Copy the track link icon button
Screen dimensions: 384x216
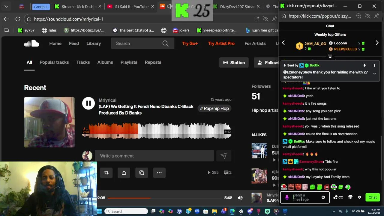coord(142,172)
